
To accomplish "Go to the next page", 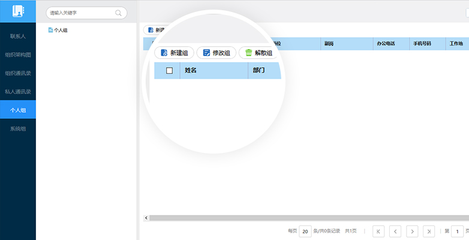I will tap(412, 231).
